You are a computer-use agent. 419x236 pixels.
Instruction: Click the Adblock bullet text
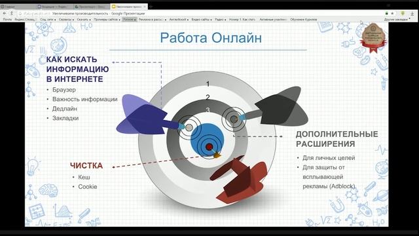tap(329, 177)
